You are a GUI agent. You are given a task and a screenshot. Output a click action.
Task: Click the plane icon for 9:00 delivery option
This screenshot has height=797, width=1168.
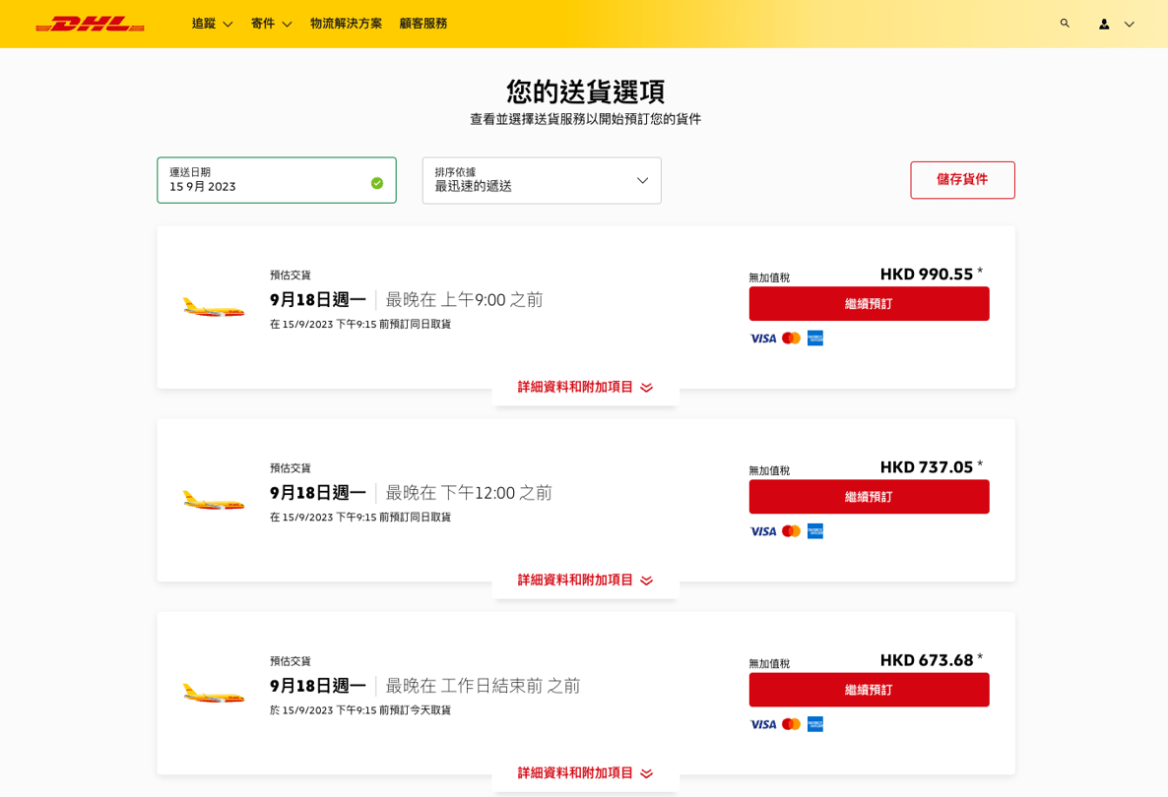[214, 308]
